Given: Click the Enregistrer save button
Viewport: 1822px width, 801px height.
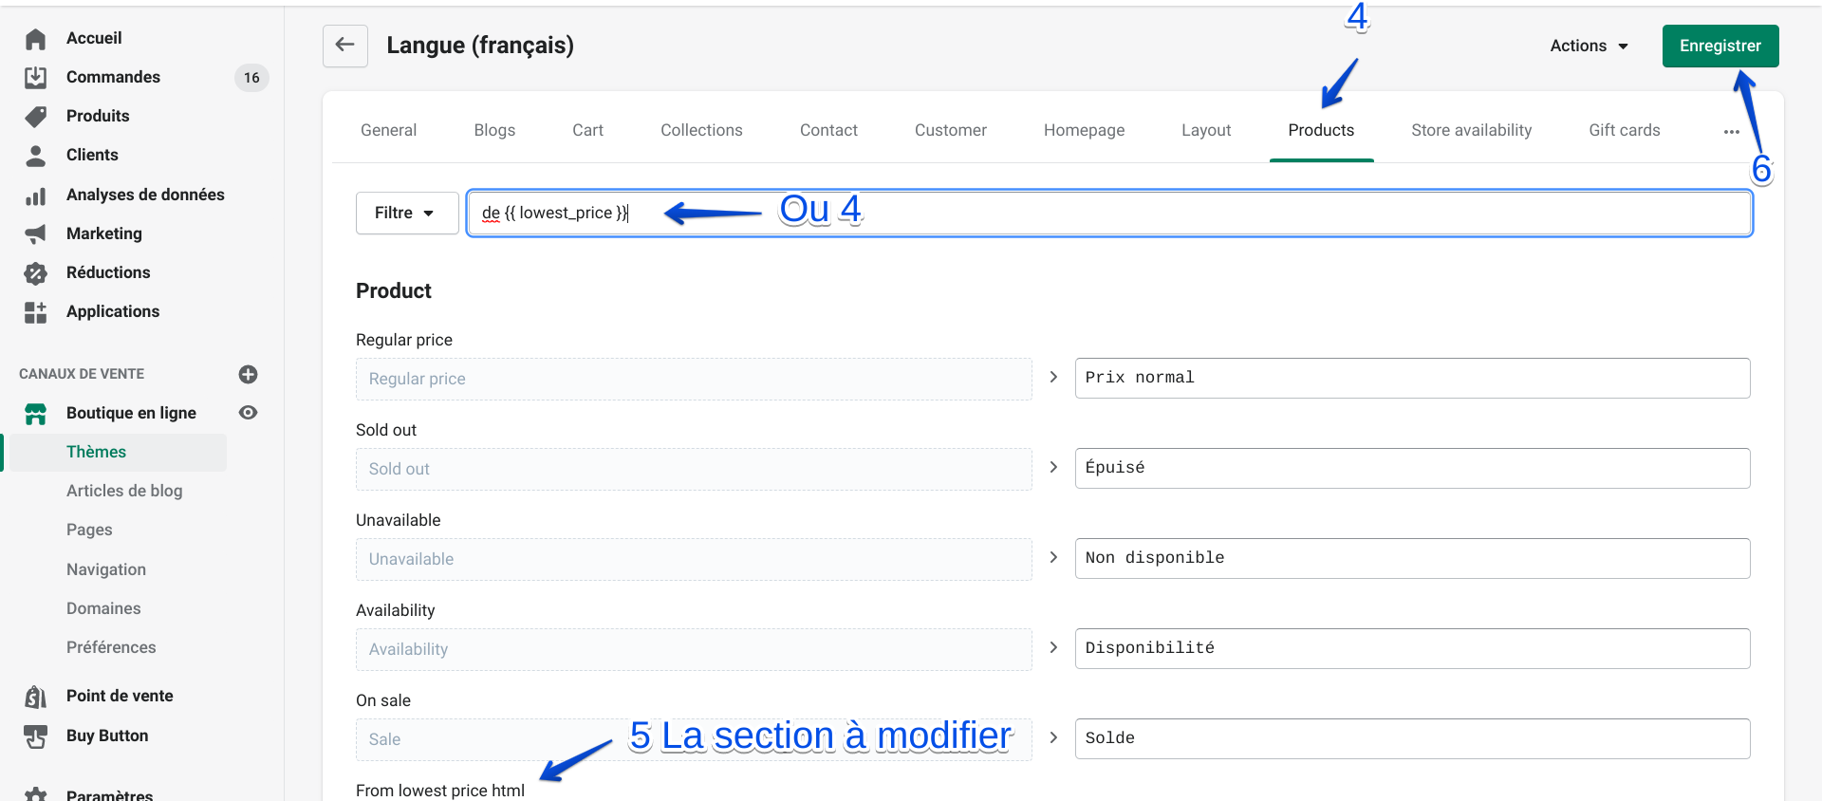Looking at the screenshot, I should pos(1720,46).
